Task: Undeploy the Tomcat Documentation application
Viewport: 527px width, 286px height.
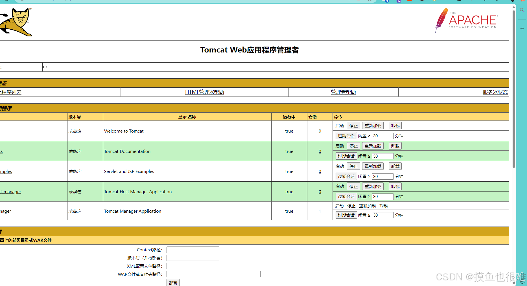Action: pos(395,146)
